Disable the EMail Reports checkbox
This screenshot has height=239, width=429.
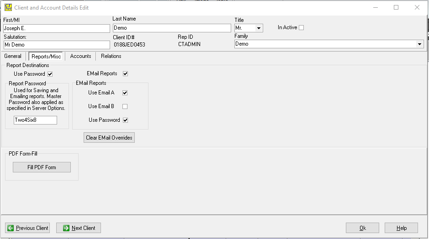tap(125, 73)
